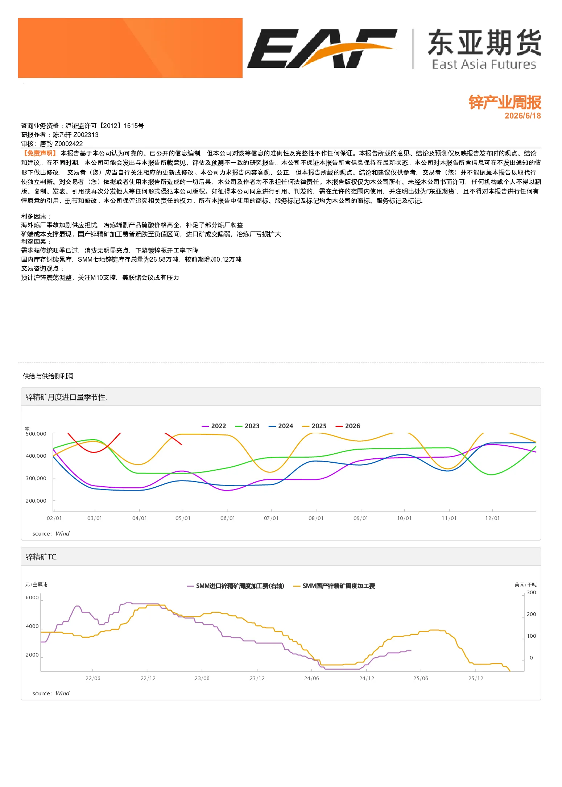Click the orange banner block
The height and width of the screenshot is (787, 562).
(x=130, y=48)
